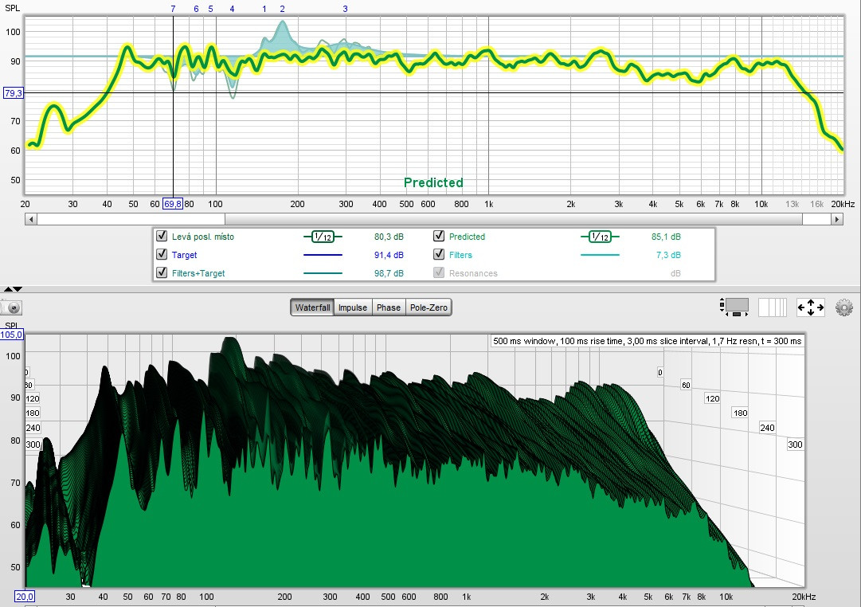Select the Pole-Zero view button
861x607 pixels.
point(429,307)
